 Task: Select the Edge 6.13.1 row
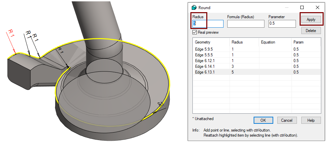205,72
